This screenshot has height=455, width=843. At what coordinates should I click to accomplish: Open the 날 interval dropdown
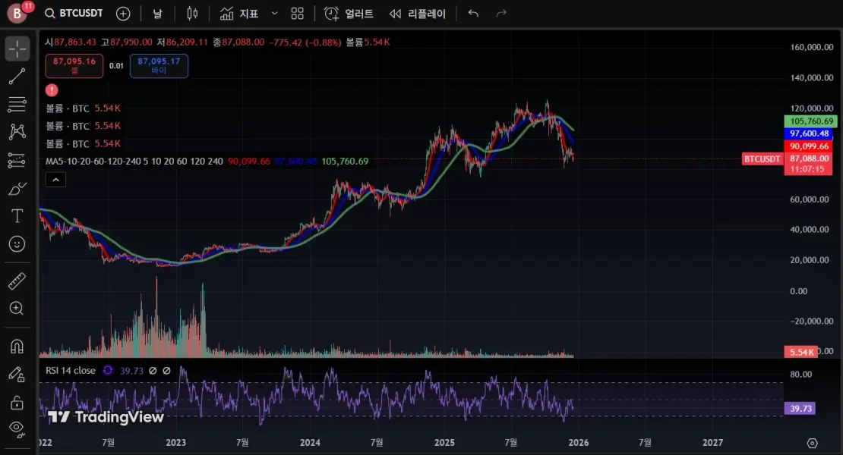point(156,13)
